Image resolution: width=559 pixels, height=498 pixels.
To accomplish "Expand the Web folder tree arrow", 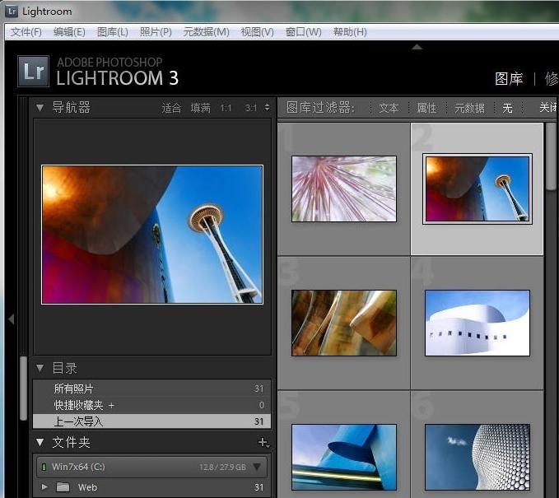I will 44,487.
